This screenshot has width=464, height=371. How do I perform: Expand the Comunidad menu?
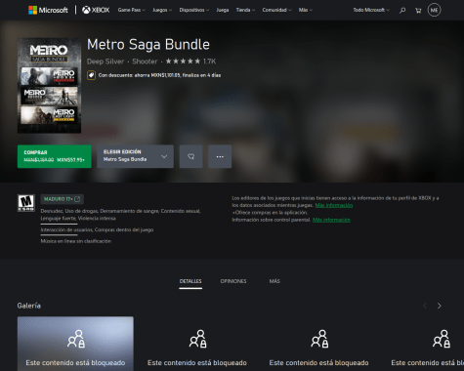point(276,10)
